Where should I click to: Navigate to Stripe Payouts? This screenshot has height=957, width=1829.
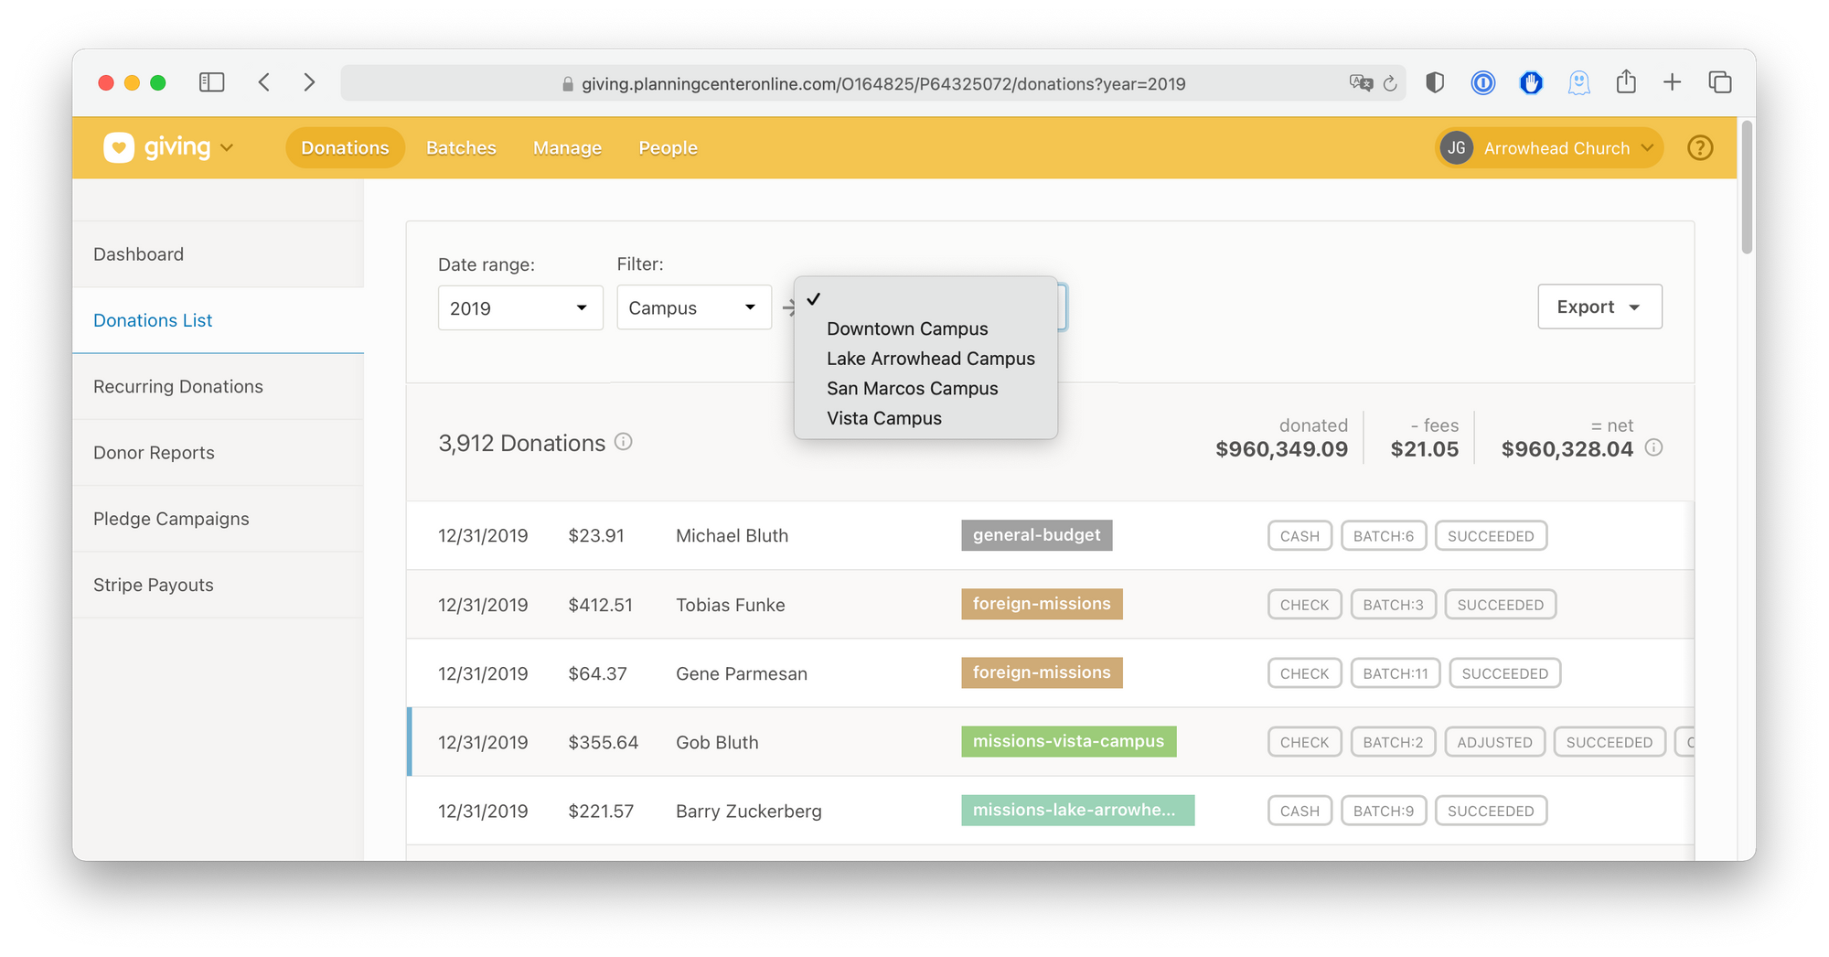(153, 585)
